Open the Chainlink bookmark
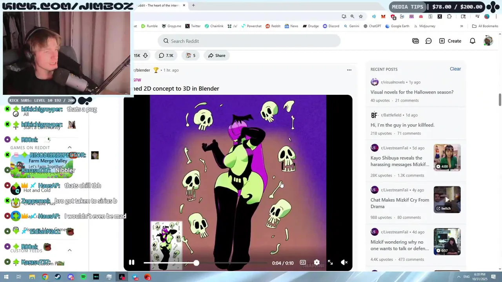This screenshot has width=502, height=282. pyautogui.click(x=214, y=26)
